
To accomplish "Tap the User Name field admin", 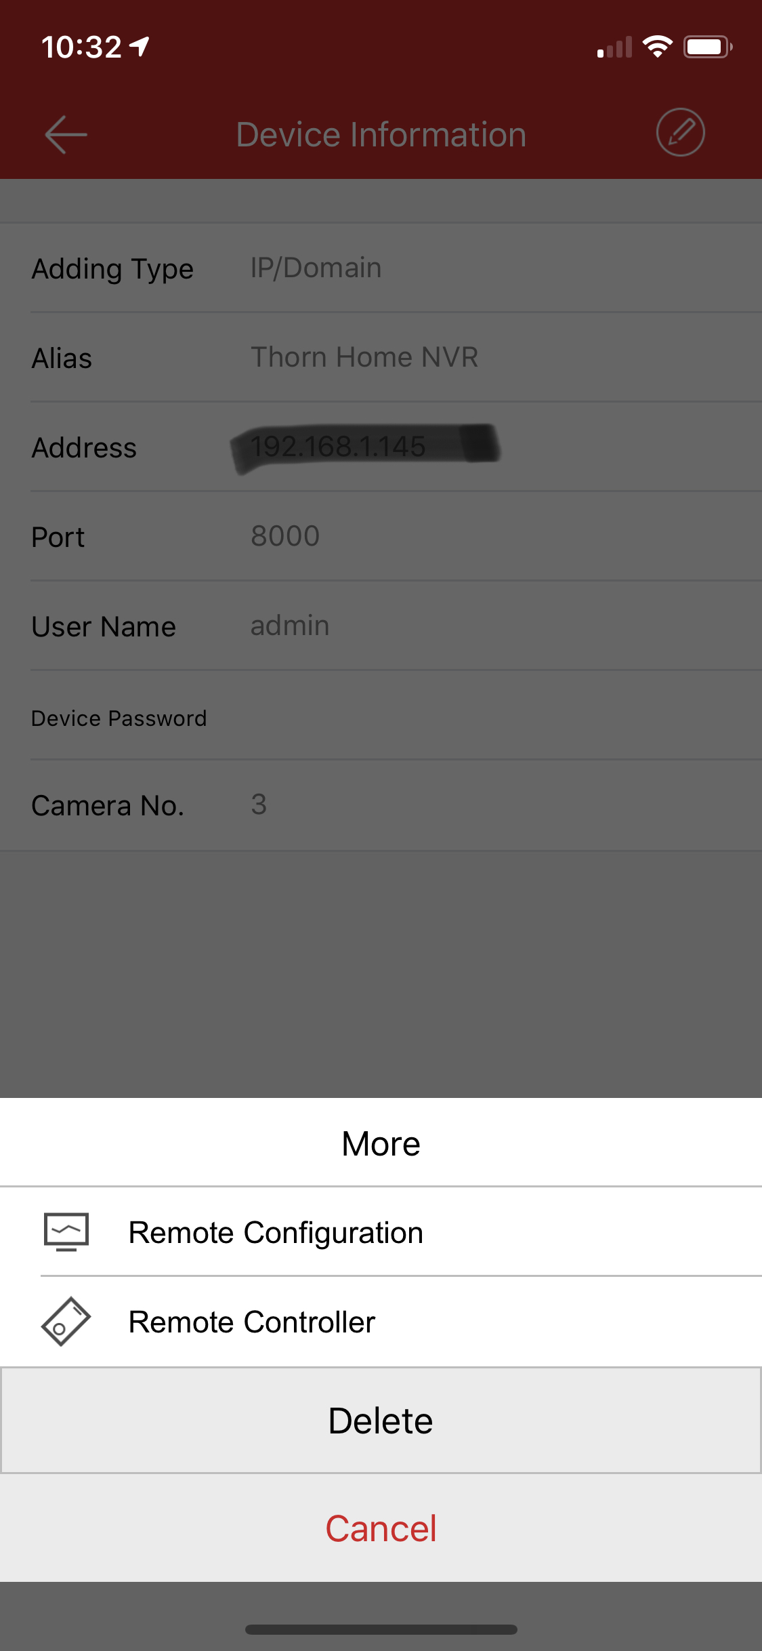I will 290,626.
